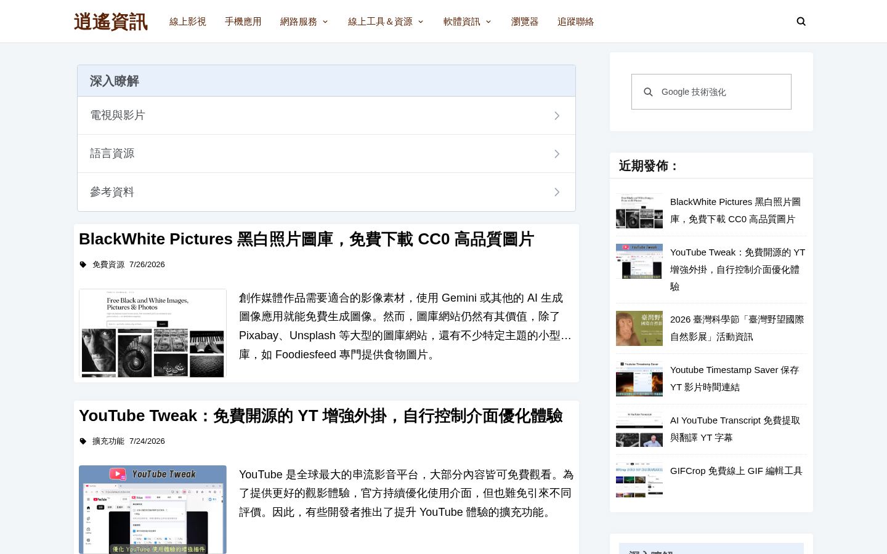
Task: Focus the Google 技術強化 search field
Action: [x=711, y=92]
